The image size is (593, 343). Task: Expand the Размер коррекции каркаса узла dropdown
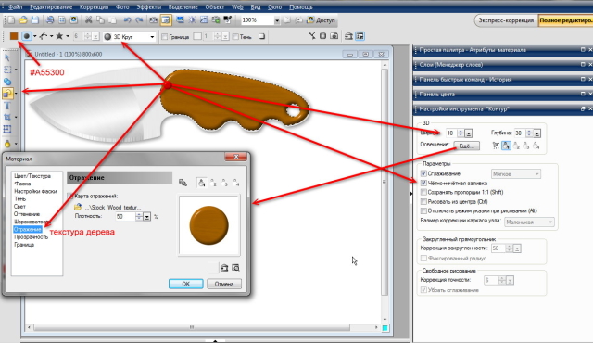point(529,222)
